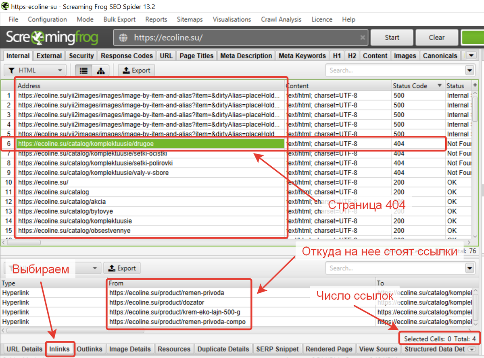Screen dimensions: 484x358
Task: Click the Content column header
Action: point(339,86)
